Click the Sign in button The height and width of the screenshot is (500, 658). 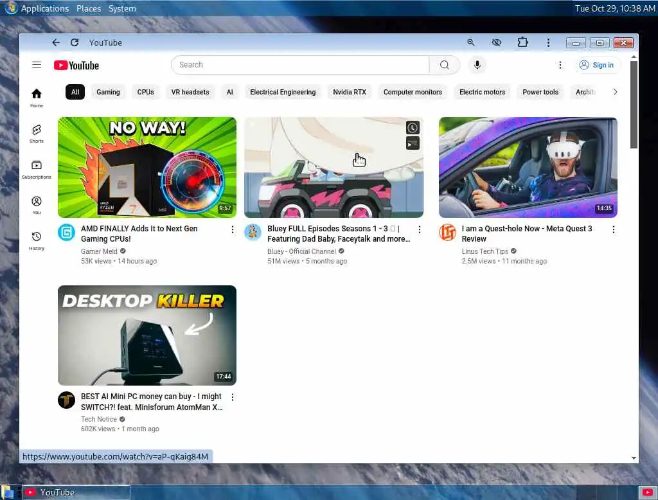597,65
